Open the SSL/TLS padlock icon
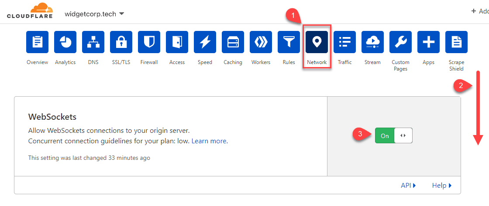The height and width of the screenshot is (206, 489). (x=121, y=42)
